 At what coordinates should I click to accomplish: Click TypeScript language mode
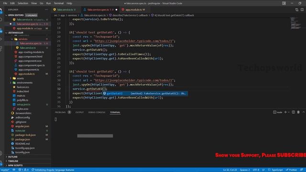point(277,170)
